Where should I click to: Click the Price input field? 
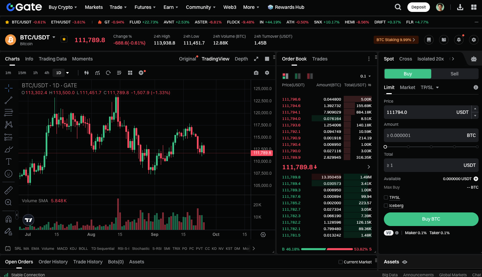(428, 112)
